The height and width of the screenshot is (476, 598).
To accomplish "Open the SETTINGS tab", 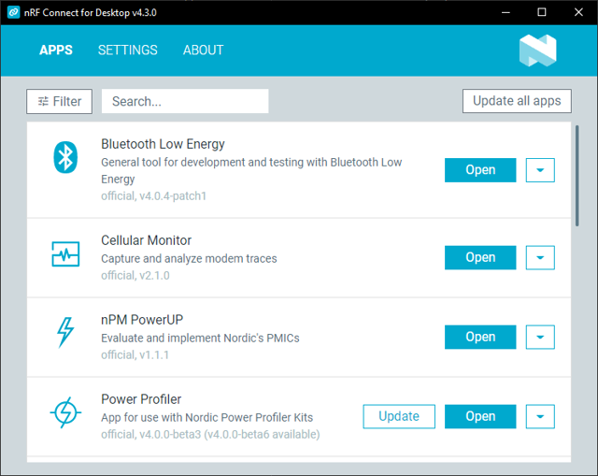I will 127,50.
